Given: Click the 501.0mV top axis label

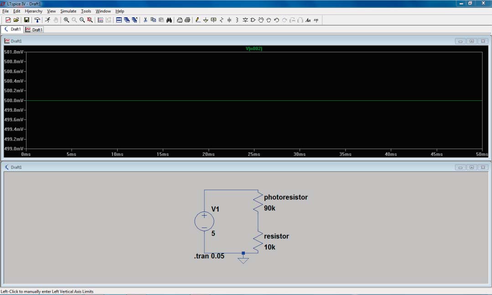Looking at the screenshot, I should point(14,52).
